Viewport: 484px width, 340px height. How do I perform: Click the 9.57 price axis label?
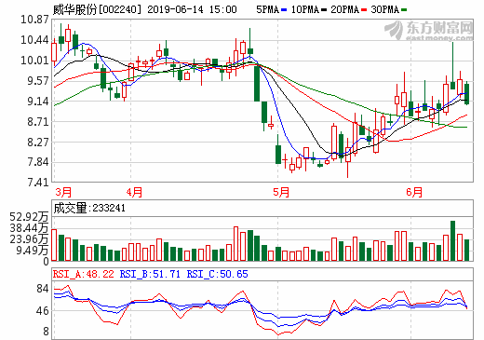pos(38,81)
